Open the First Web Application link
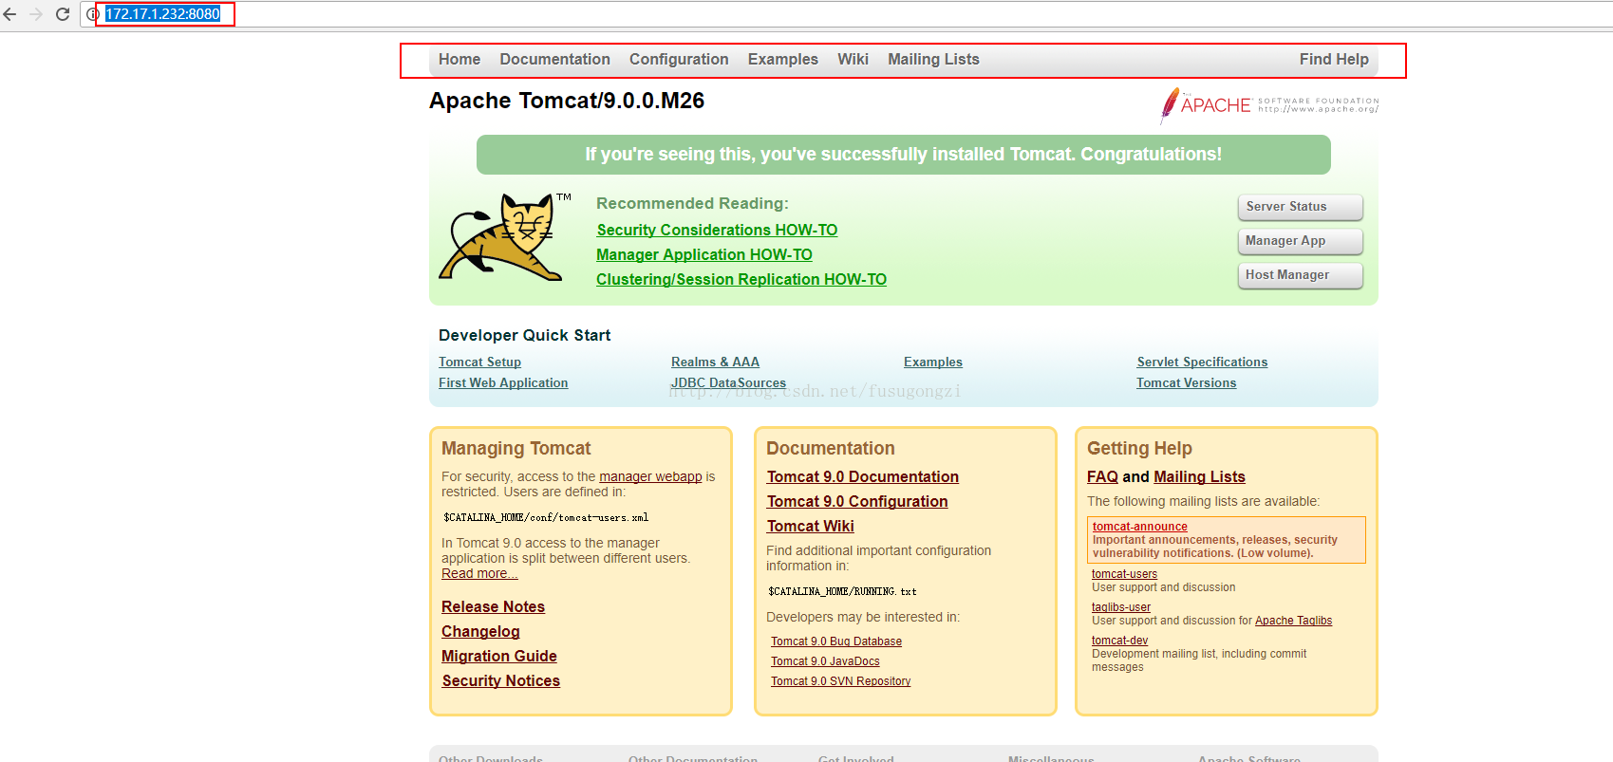1613x762 pixels. click(x=503, y=382)
